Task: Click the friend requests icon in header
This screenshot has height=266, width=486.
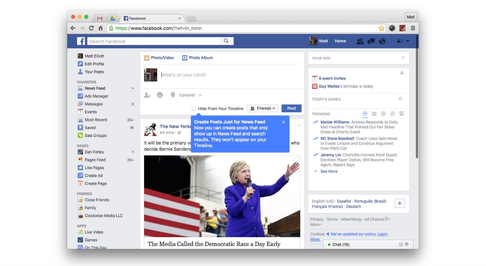Action: (x=360, y=41)
